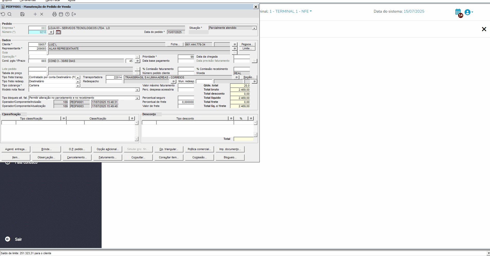
Task: Expand the Situação dropdown
Action: coord(254,28)
